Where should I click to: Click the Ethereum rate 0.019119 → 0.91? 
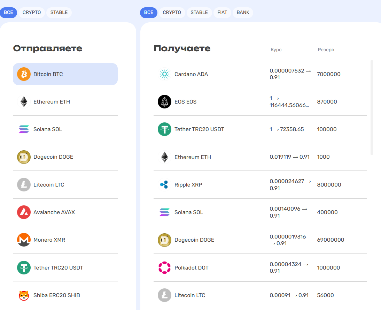pyautogui.click(x=290, y=157)
